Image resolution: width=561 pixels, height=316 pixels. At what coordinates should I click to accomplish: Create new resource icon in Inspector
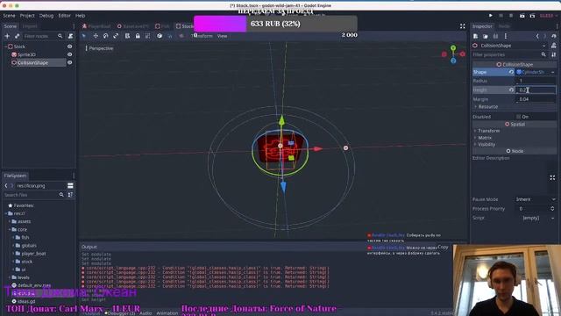click(x=475, y=36)
